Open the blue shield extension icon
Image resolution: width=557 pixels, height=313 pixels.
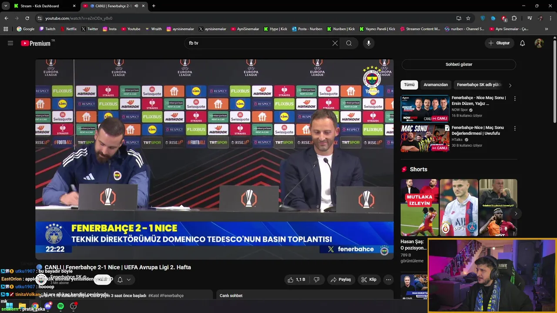click(x=483, y=18)
